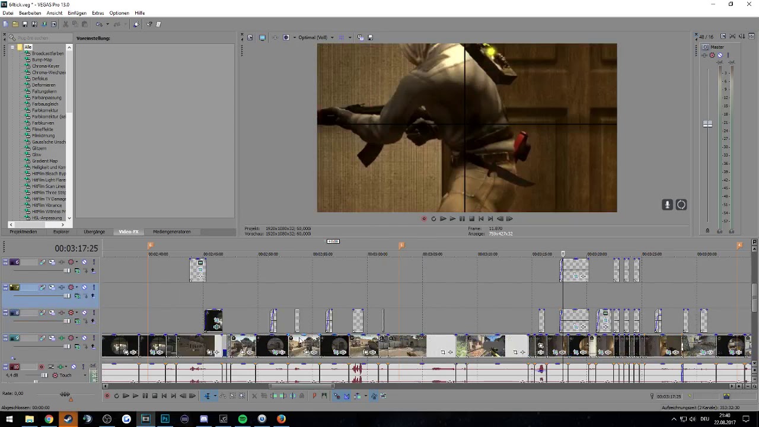Toggle external monitor preview icon

pos(262,37)
